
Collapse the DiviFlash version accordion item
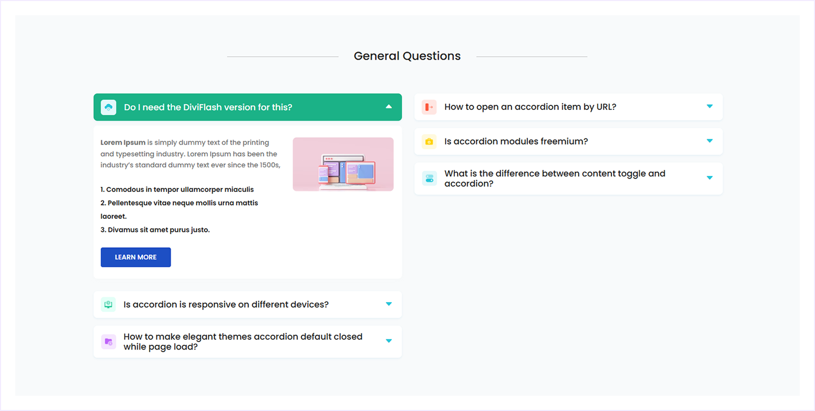(x=389, y=107)
